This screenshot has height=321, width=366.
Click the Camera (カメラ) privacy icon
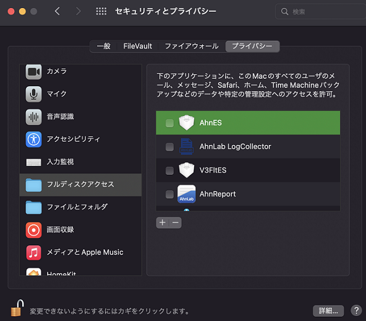pyautogui.click(x=33, y=72)
